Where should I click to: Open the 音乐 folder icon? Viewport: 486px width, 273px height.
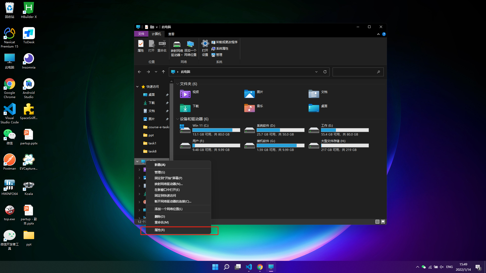(x=250, y=108)
